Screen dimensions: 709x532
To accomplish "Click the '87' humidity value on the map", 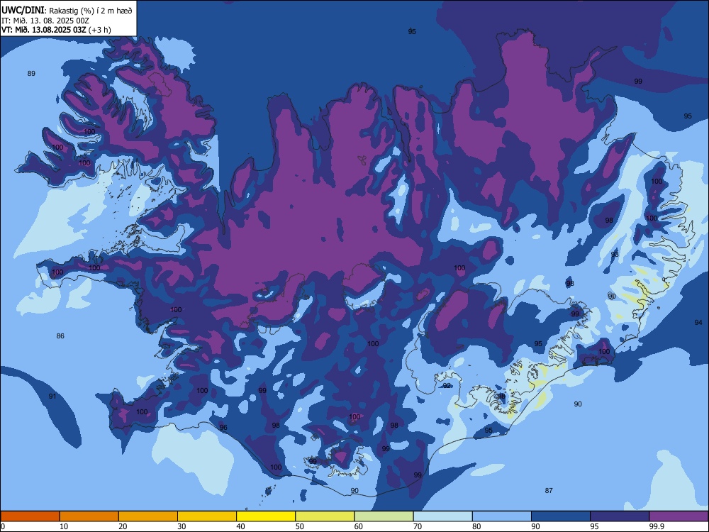I will (x=549, y=490).
